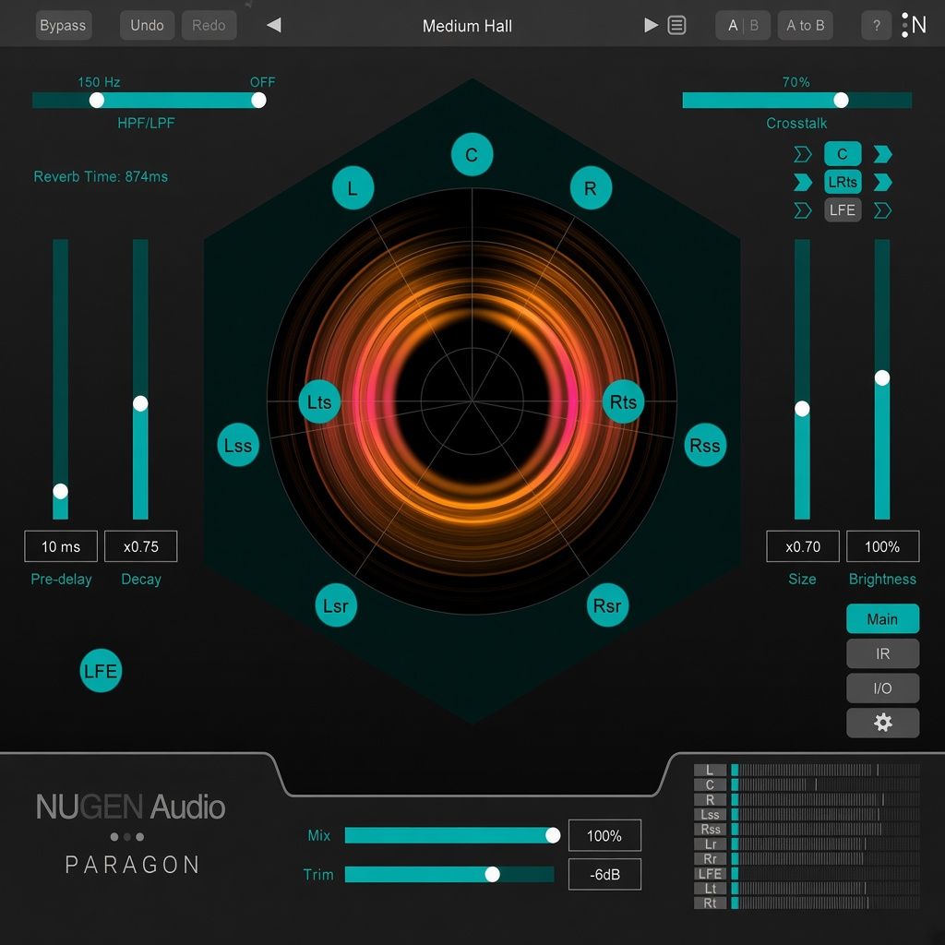Click the LPF slider handle at OFF
Viewport: 945px width, 945px height.
pyautogui.click(x=258, y=100)
